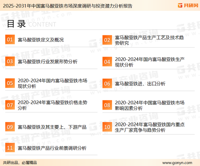
Task: Select chapter title 富马酸亚铁进、出口分析
Action: (140, 84)
